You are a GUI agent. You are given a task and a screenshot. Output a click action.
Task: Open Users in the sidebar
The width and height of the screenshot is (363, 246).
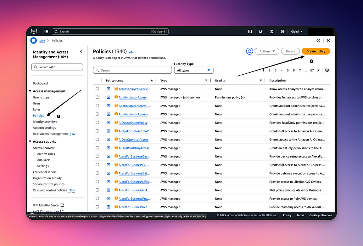(37, 103)
